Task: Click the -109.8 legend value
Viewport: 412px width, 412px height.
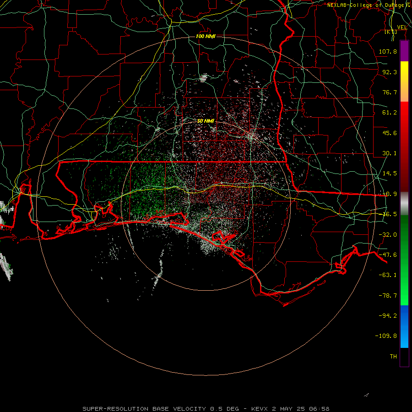Action: 386,336
